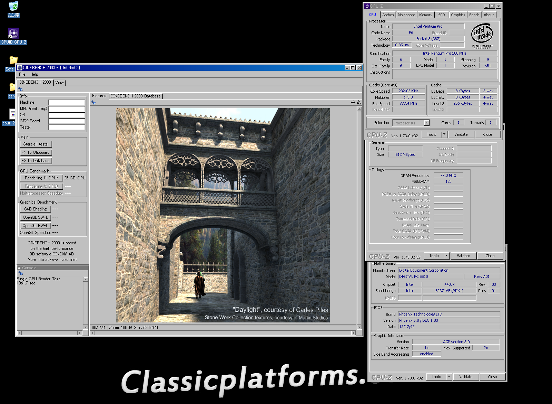Click the pushpin icon under Pictures tab
This screenshot has height=404, width=552.
pyautogui.click(x=93, y=103)
